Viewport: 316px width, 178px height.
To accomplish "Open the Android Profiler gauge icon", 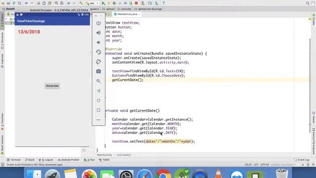I will point(125,3).
